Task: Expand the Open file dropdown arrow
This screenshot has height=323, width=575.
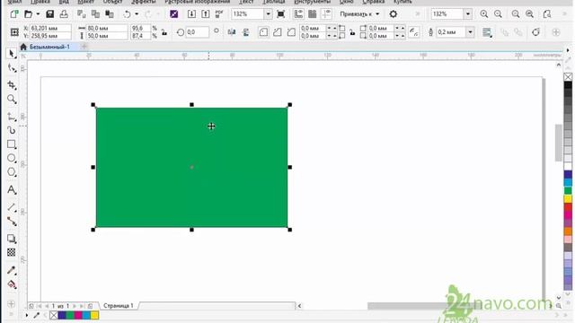Action: click(38, 14)
